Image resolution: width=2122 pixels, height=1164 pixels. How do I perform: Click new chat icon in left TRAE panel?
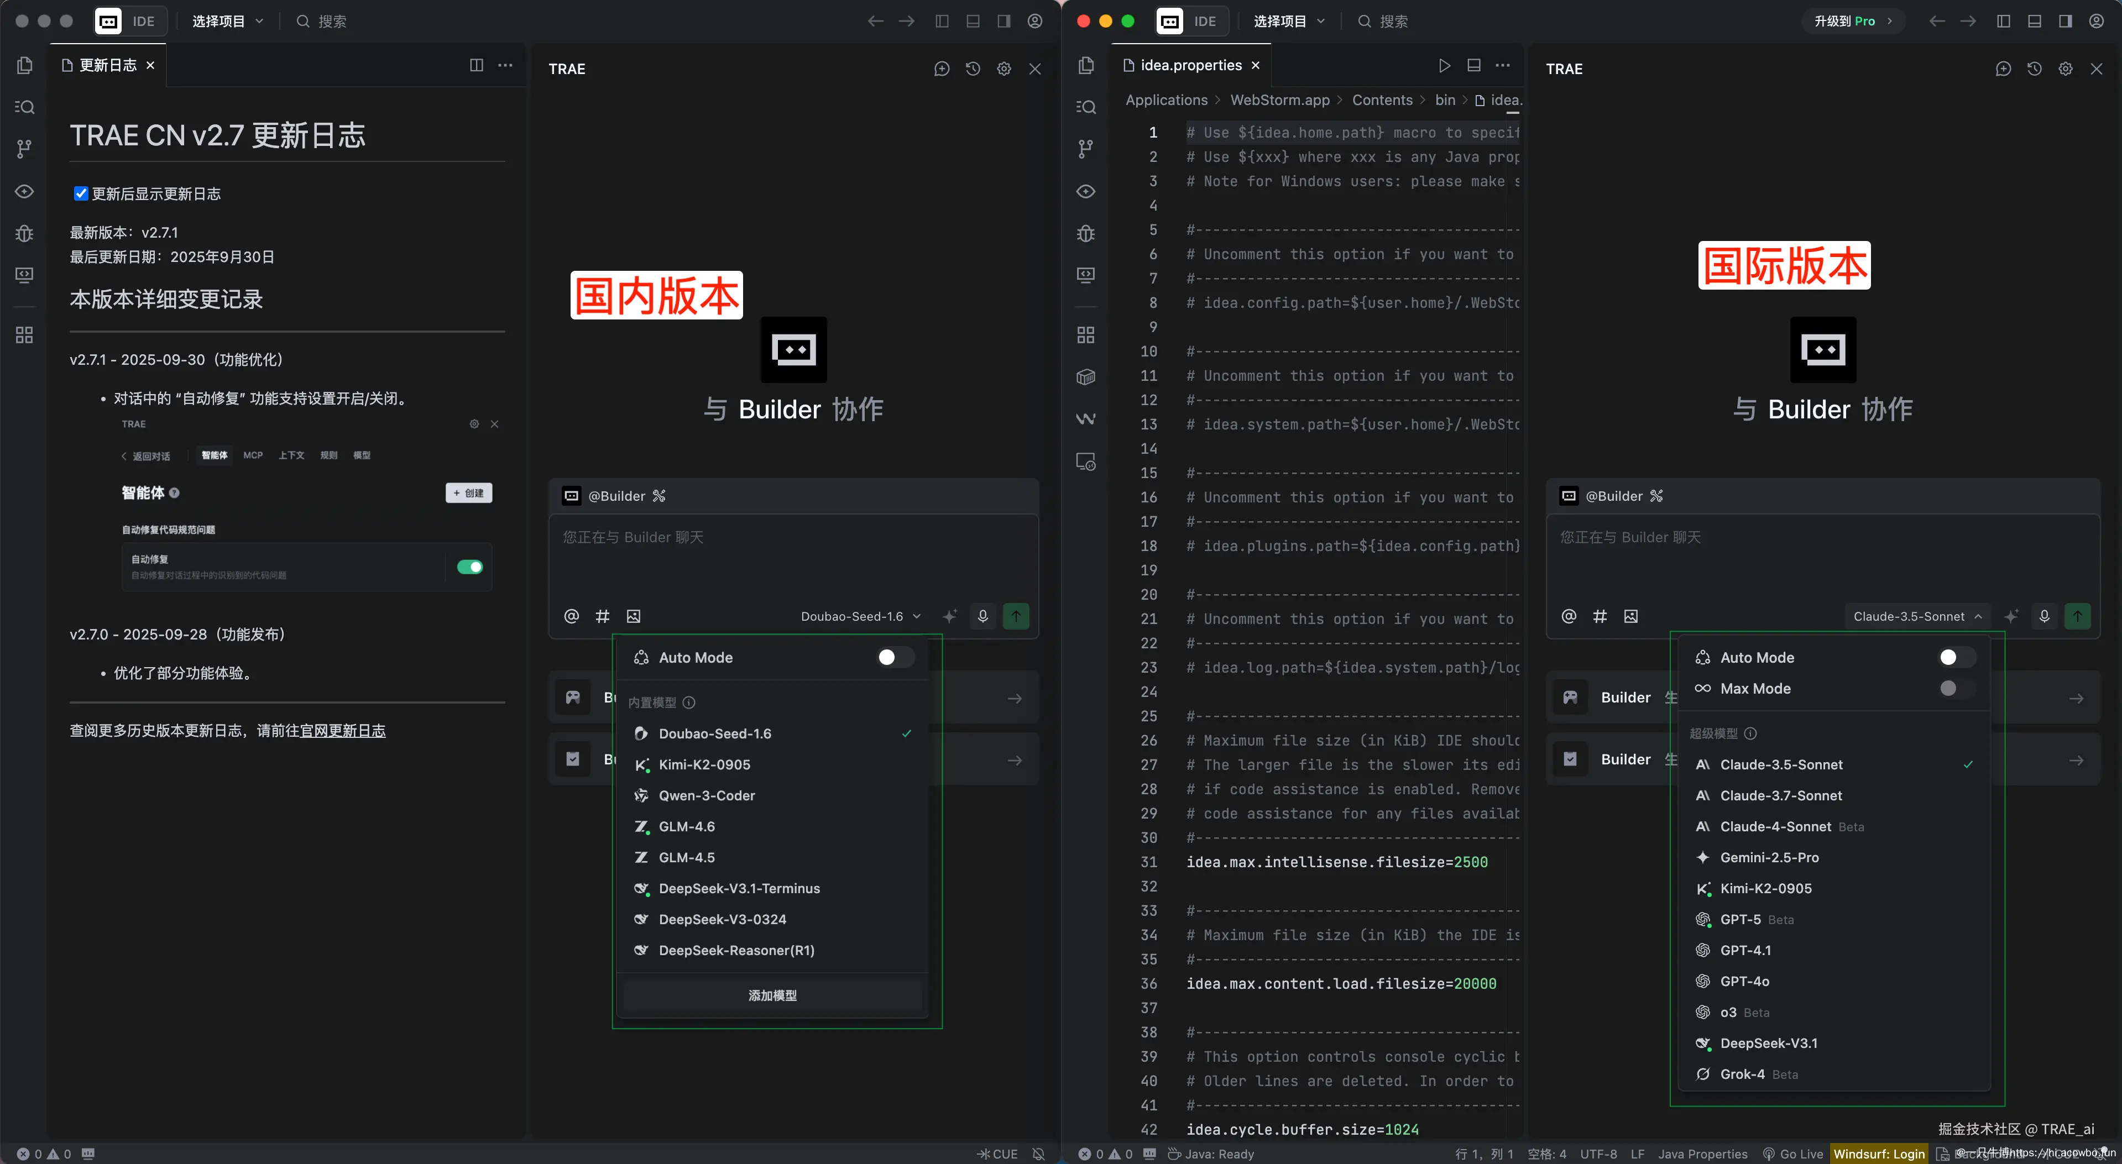(942, 69)
